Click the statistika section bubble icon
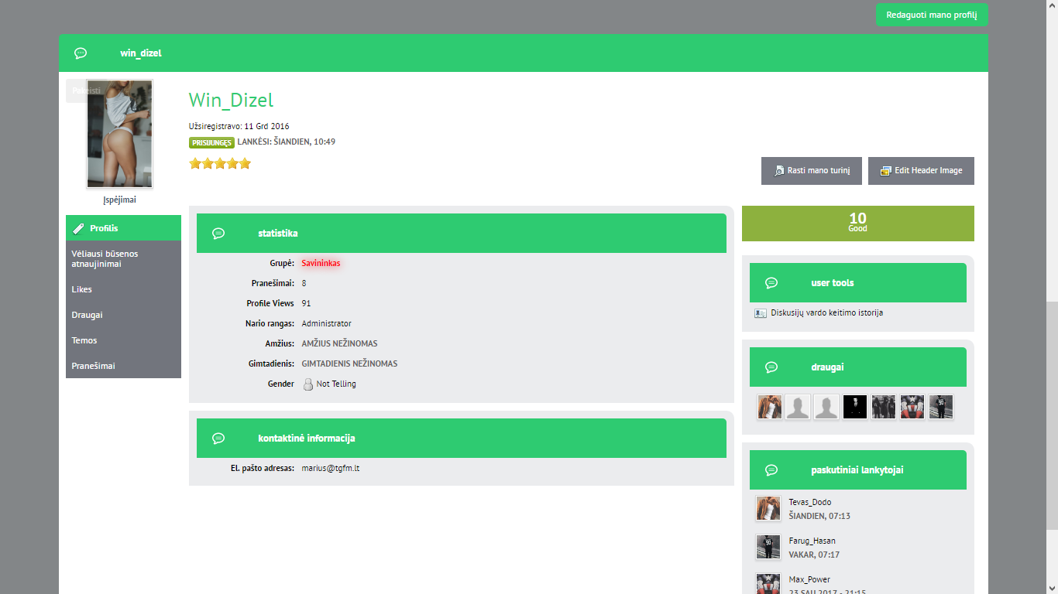The height and width of the screenshot is (594, 1058). point(218,233)
